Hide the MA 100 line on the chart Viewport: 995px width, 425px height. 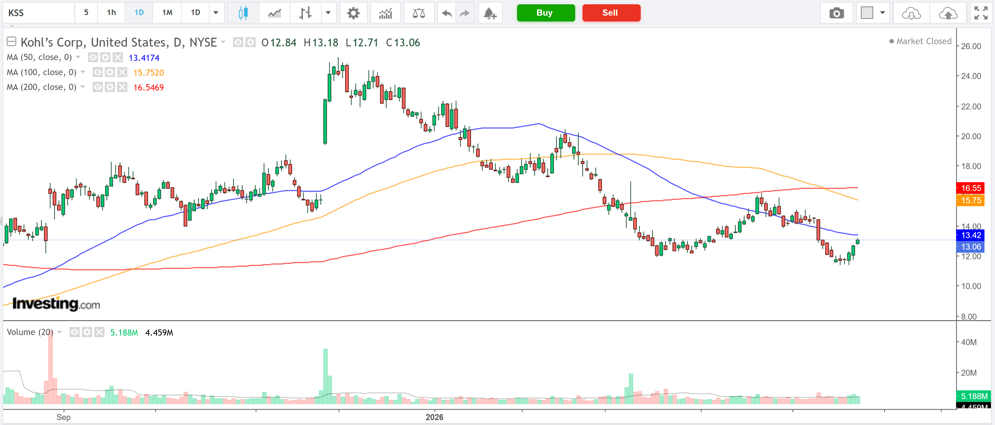pyautogui.click(x=97, y=72)
